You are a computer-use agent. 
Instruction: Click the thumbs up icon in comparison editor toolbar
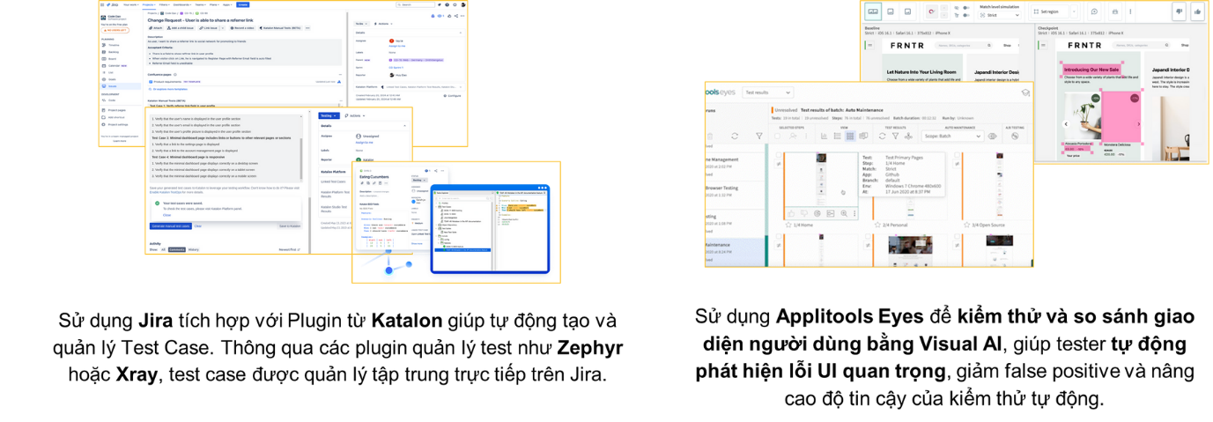pos(1197,11)
